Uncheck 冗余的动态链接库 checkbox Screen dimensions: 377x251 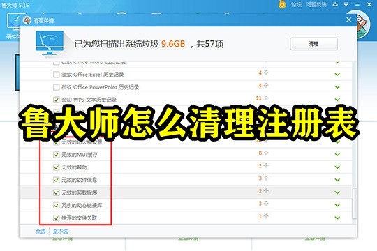(x=56, y=206)
